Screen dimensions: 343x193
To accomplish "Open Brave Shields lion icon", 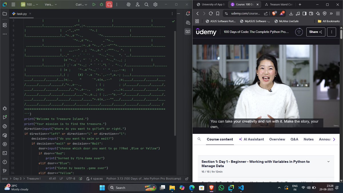I will pos(274,13).
